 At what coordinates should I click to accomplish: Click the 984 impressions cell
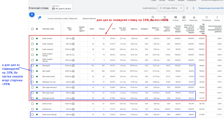[x=103, y=71]
